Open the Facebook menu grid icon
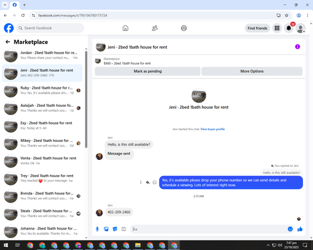This screenshot has width=313, height=250. (277, 28)
